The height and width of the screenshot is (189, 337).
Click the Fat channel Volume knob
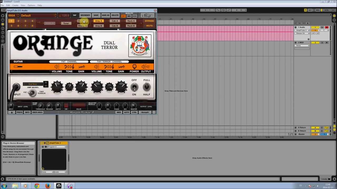tap(57, 87)
